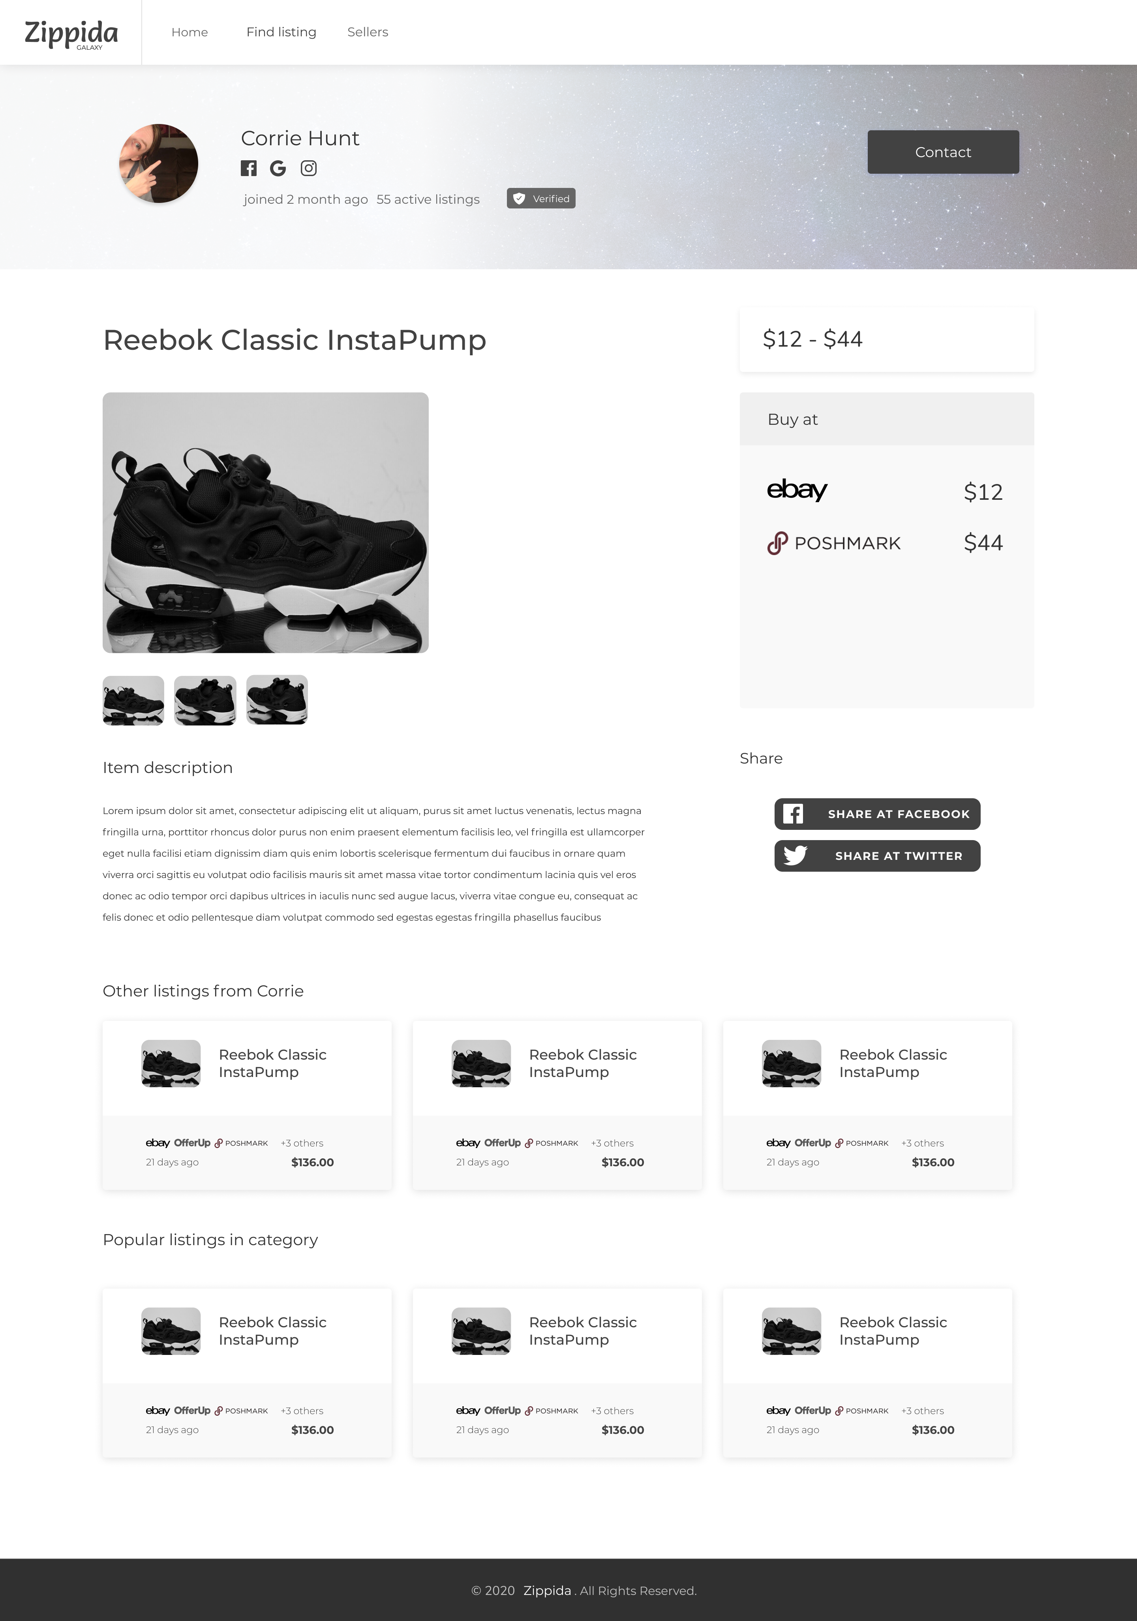Open Corrie Hunt's Instagram profile icon
The image size is (1137, 1621).
pos(309,168)
